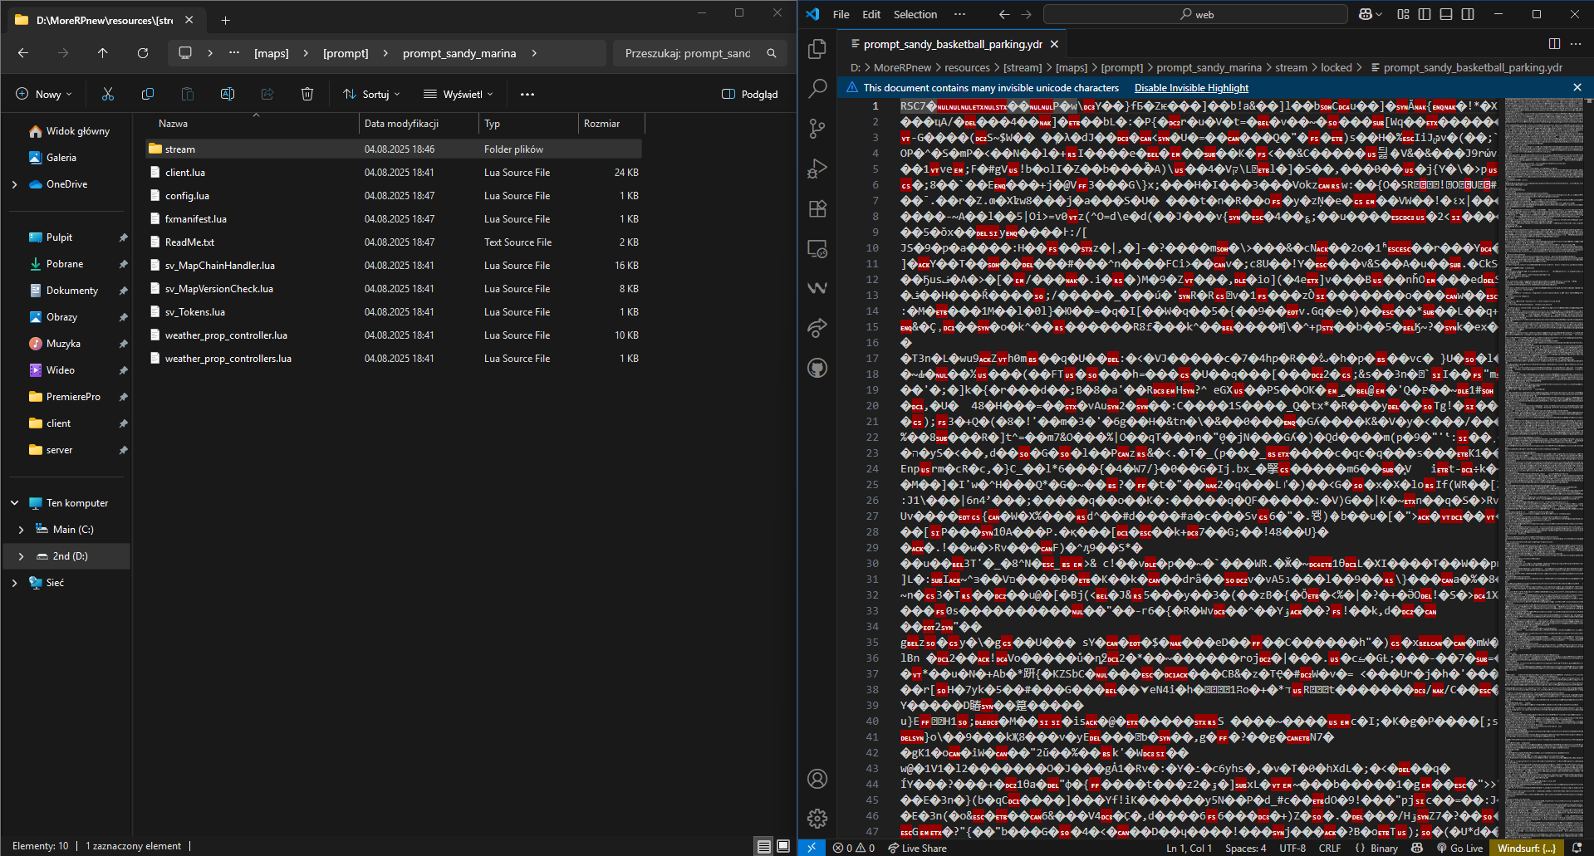Select the prompt_sandy_basketball_parking.ydr editor tab
Image resolution: width=1594 pixels, height=856 pixels.
(952, 44)
